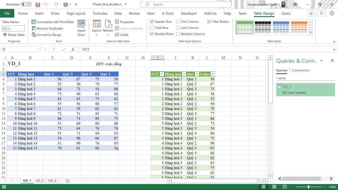
Task: Switch to the Connections tab
Action: coord(301,70)
